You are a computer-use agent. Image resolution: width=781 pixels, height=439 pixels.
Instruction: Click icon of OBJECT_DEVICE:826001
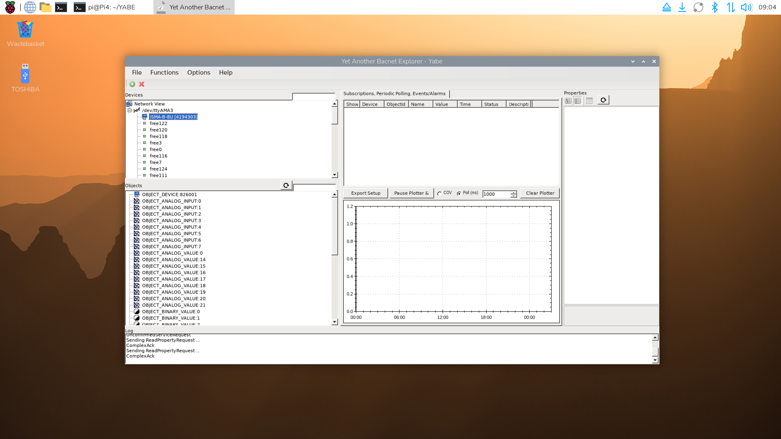pos(137,194)
